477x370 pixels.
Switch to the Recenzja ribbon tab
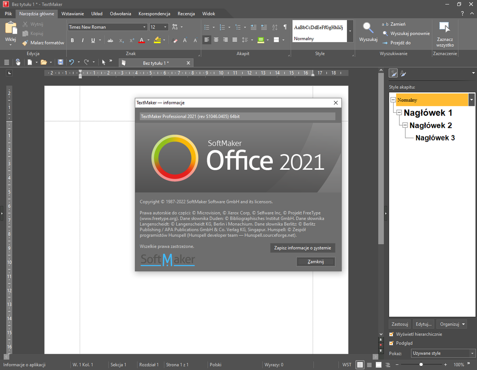(x=186, y=14)
